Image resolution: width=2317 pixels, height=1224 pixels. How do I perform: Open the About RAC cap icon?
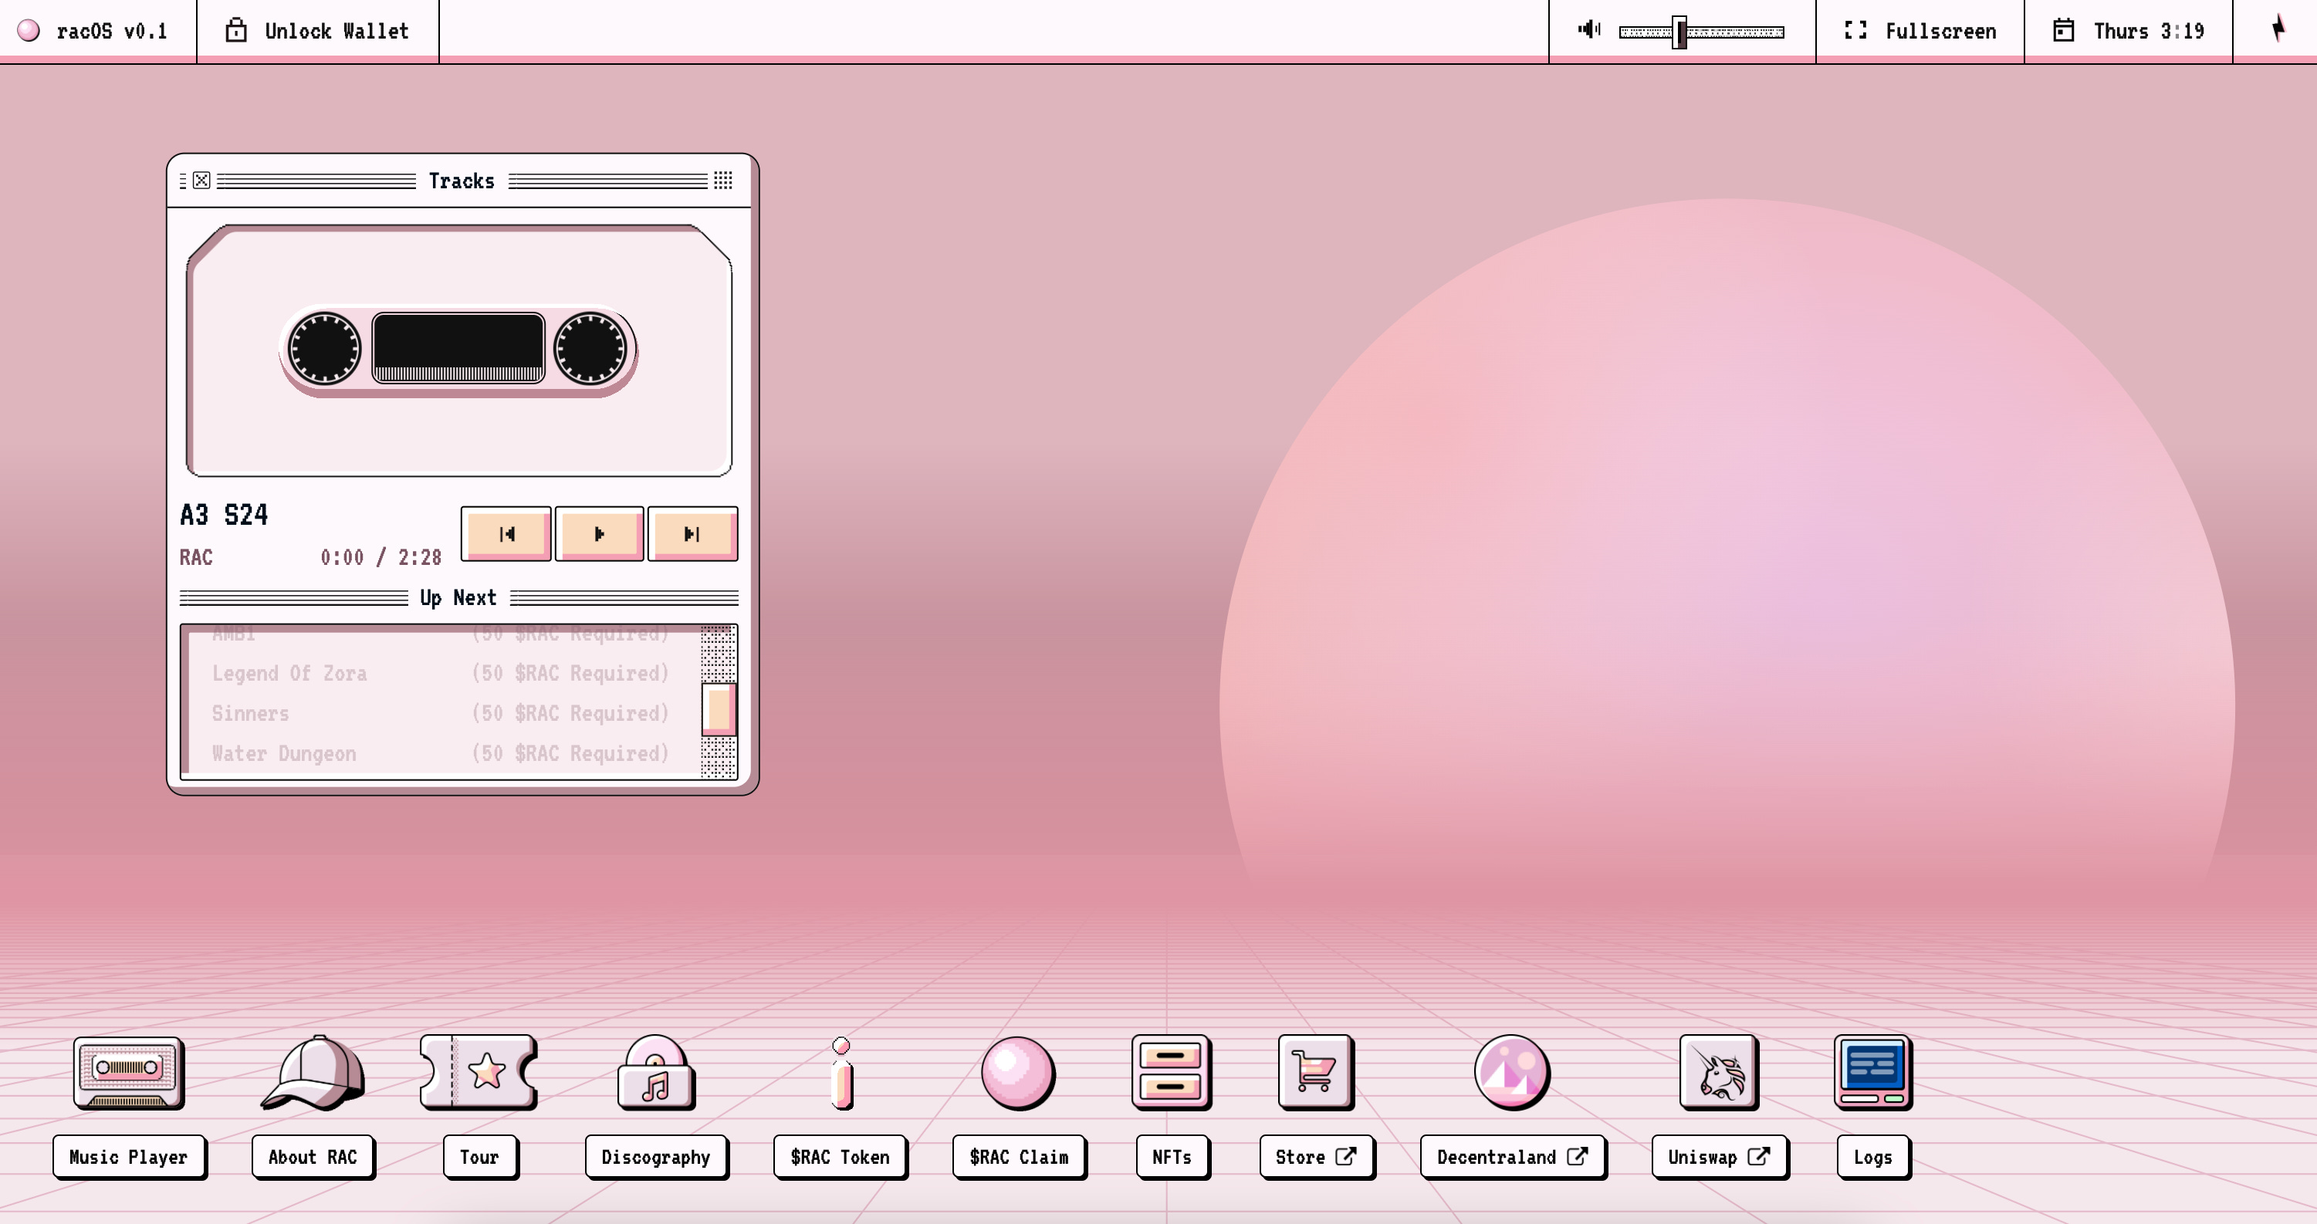pyautogui.click(x=313, y=1072)
